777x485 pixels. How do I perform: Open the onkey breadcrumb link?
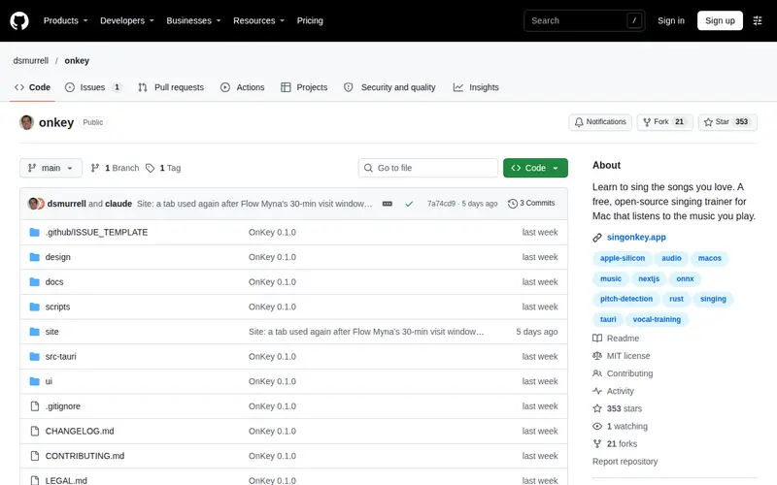(77, 60)
